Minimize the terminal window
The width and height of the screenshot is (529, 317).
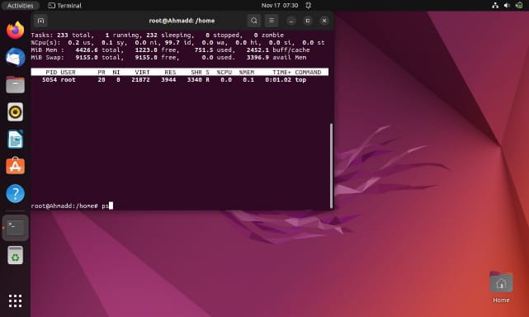(x=291, y=21)
